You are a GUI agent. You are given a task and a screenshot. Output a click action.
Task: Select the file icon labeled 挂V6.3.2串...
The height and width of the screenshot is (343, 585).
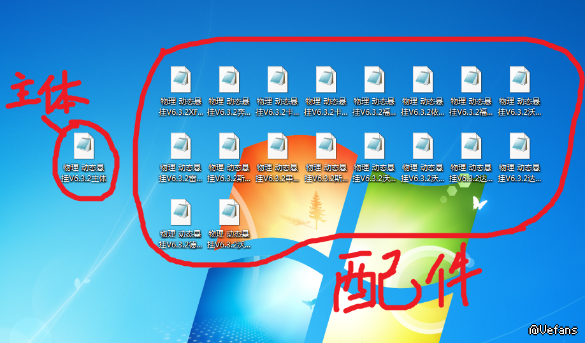[x=278, y=145]
